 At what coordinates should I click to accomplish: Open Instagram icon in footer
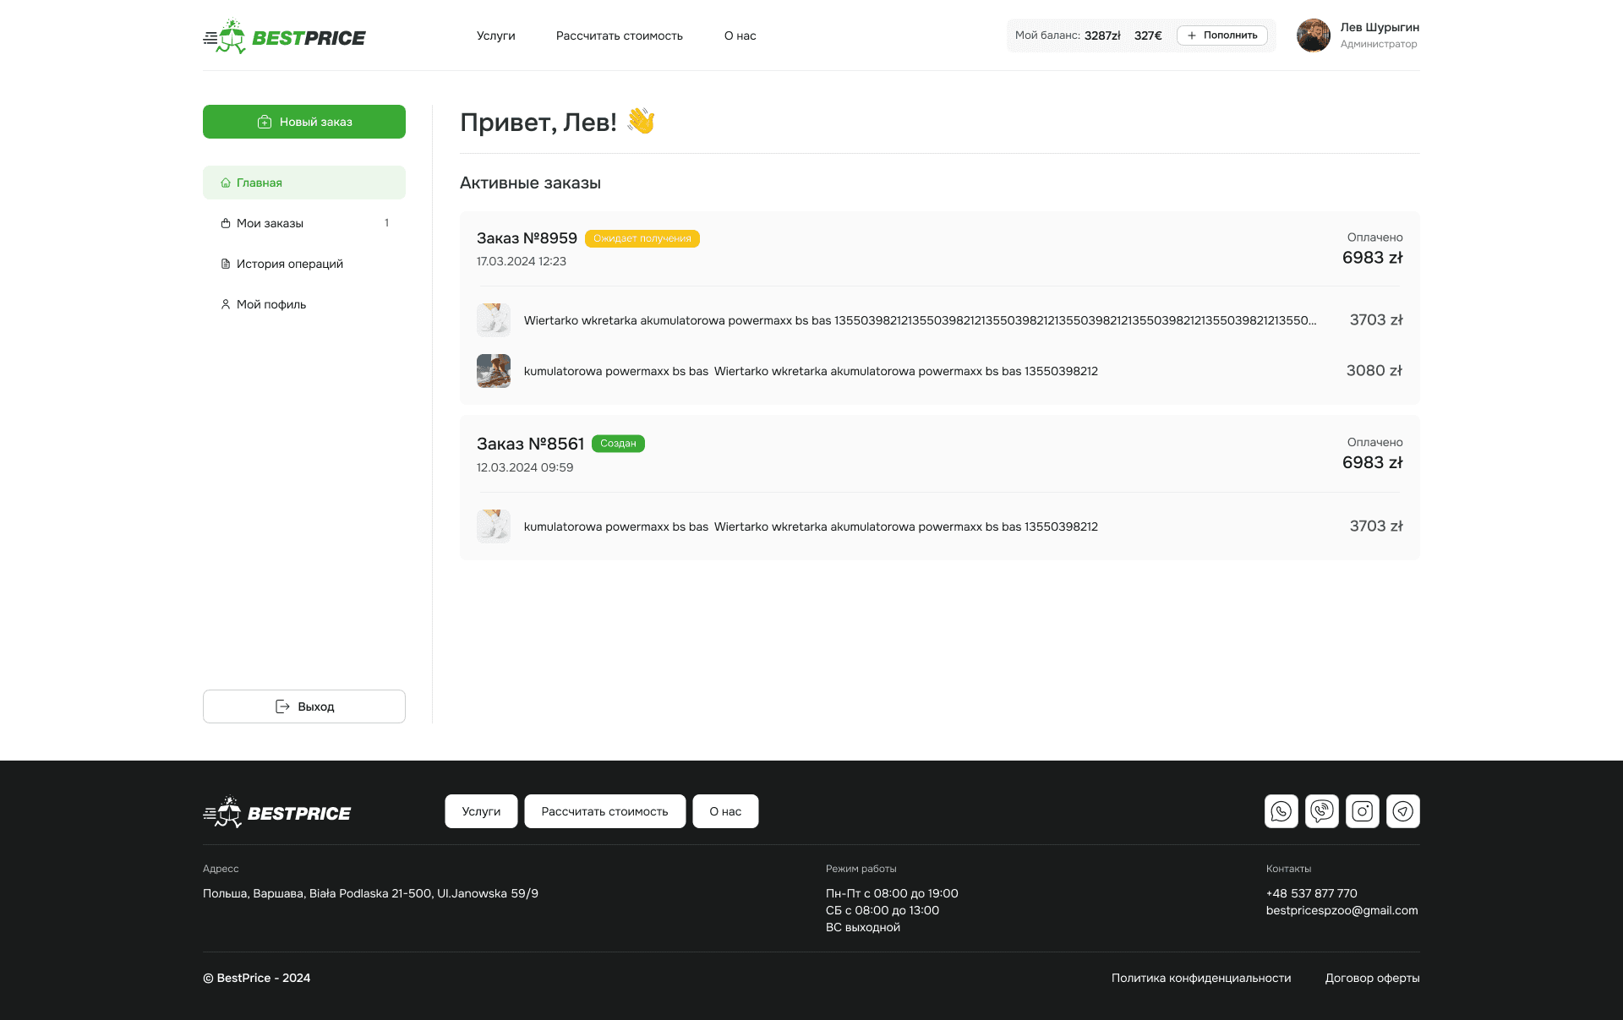tap(1362, 811)
